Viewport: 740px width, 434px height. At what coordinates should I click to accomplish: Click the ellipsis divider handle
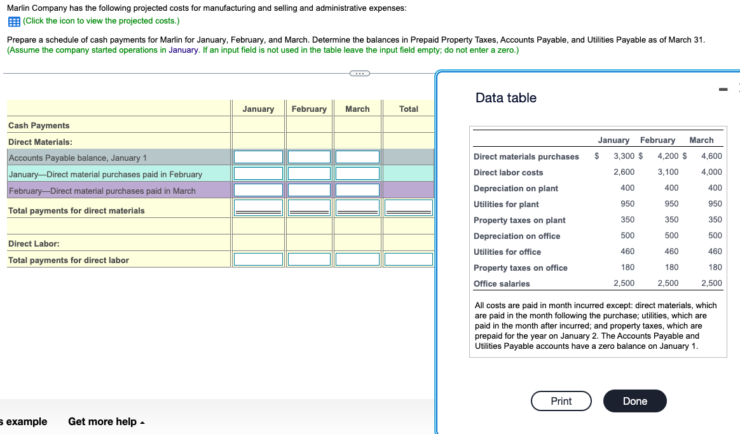tap(360, 73)
